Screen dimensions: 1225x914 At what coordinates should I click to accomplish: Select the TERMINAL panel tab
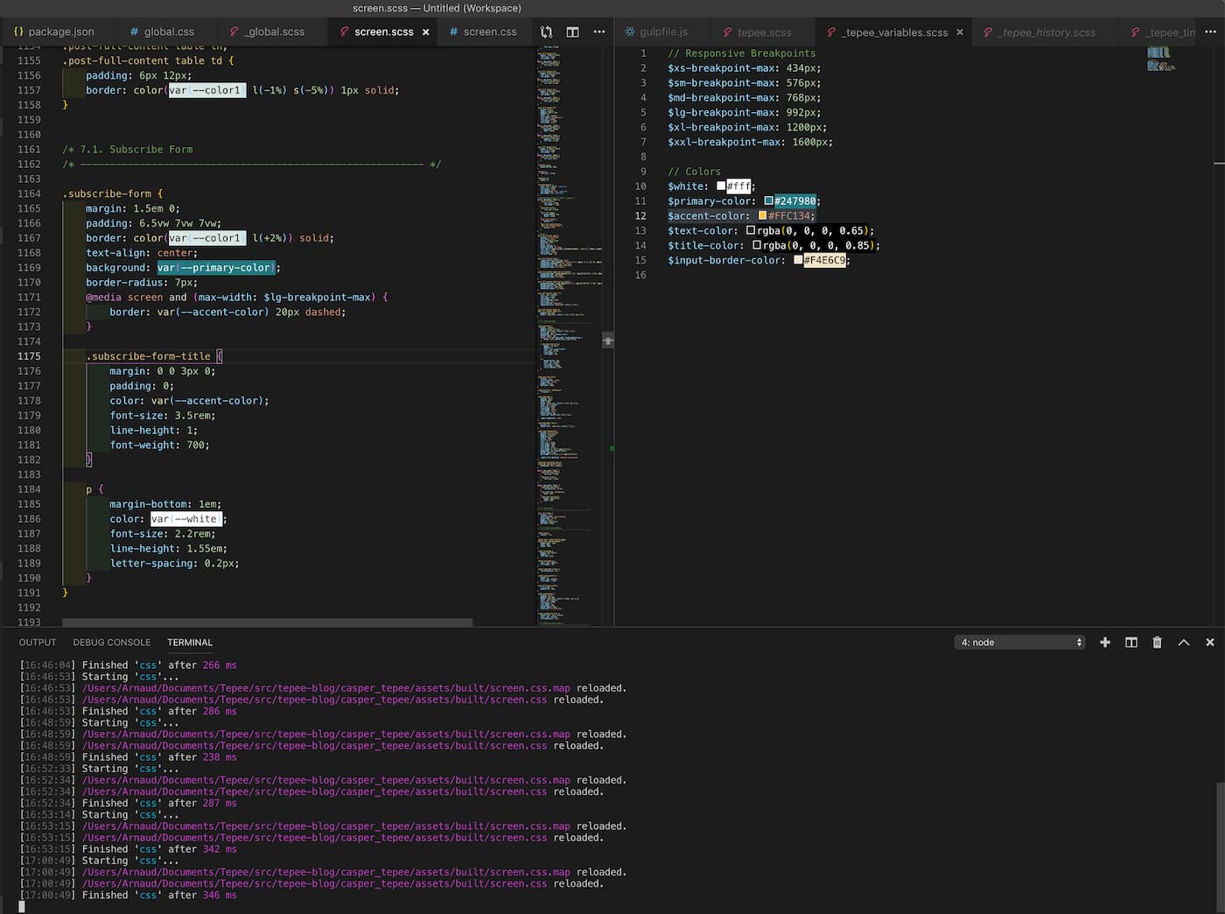(190, 643)
